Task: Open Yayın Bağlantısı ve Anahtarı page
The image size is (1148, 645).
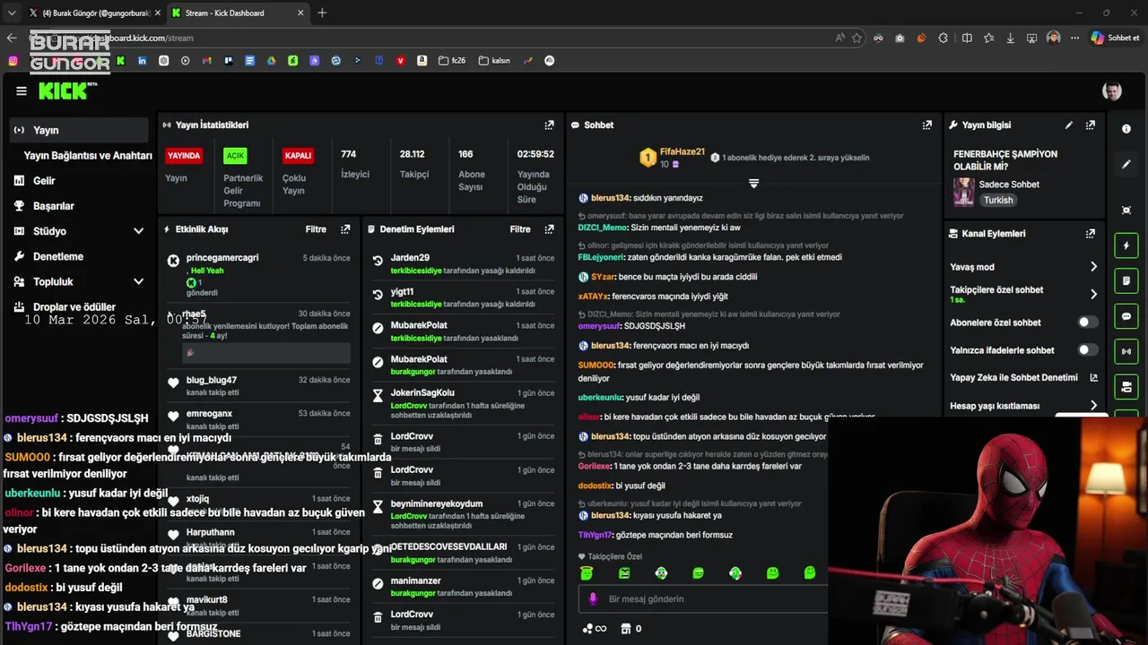Action: tap(88, 155)
